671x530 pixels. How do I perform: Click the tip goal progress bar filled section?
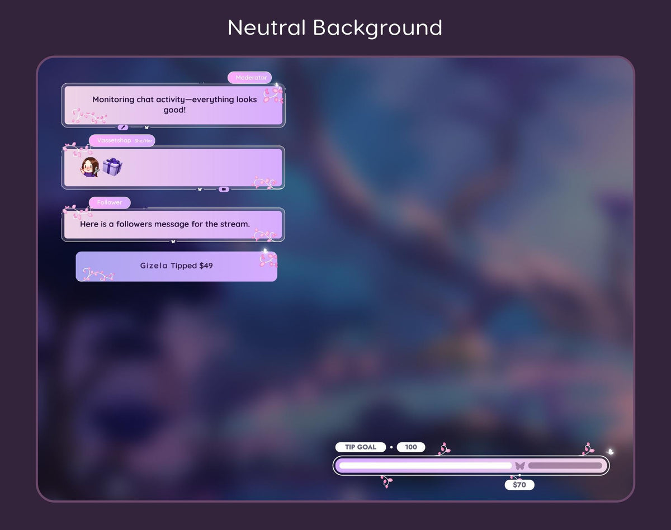(x=425, y=466)
